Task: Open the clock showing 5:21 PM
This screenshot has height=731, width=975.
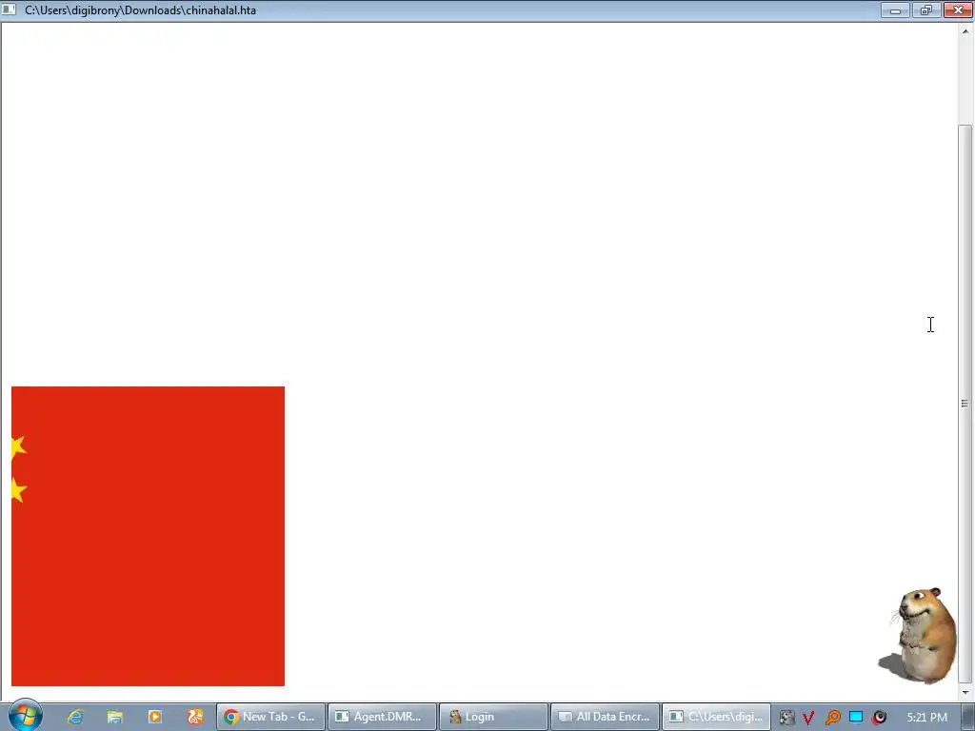Action: tap(927, 718)
